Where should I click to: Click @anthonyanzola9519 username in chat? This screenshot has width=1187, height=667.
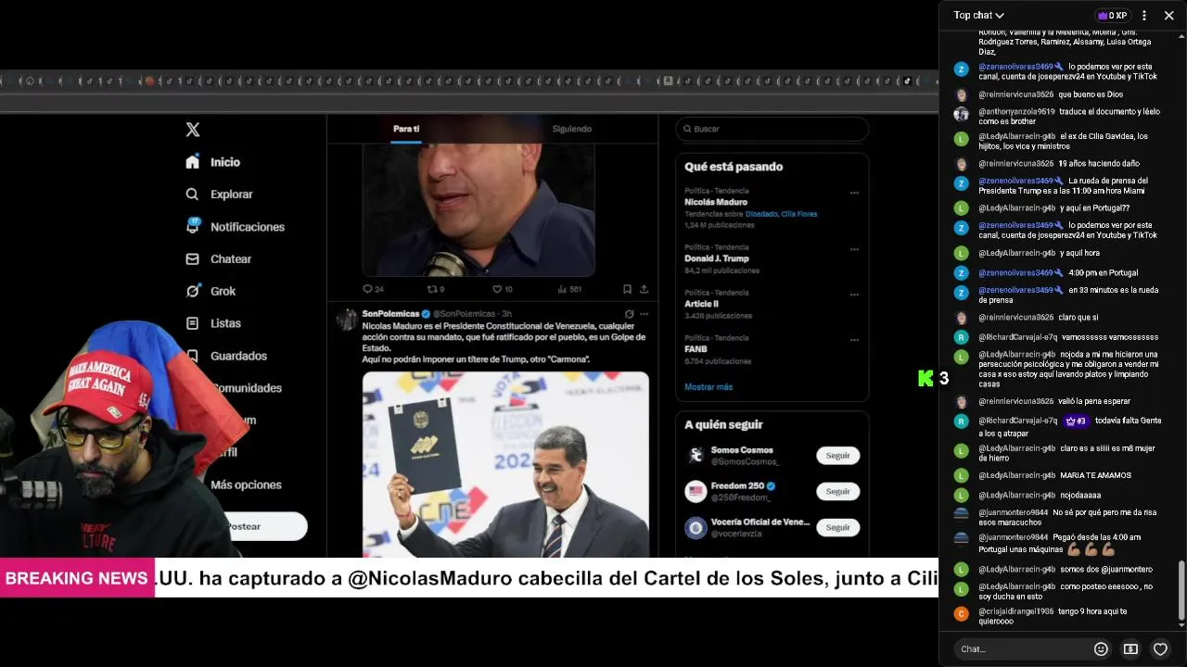pyautogui.click(x=1016, y=111)
